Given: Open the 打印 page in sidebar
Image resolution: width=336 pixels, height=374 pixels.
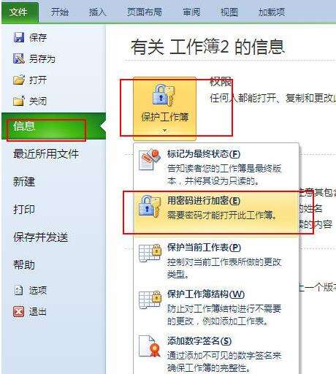Looking at the screenshot, I should point(24,210).
